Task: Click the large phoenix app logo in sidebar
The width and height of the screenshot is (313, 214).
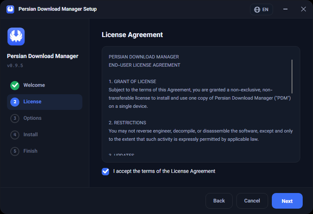Action: click(x=16, y=37)
